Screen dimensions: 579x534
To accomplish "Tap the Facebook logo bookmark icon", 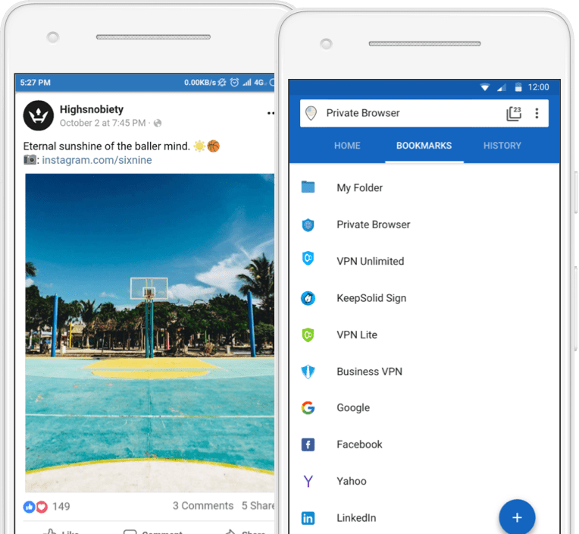I will pyautogui.click(x=308, y=444).
